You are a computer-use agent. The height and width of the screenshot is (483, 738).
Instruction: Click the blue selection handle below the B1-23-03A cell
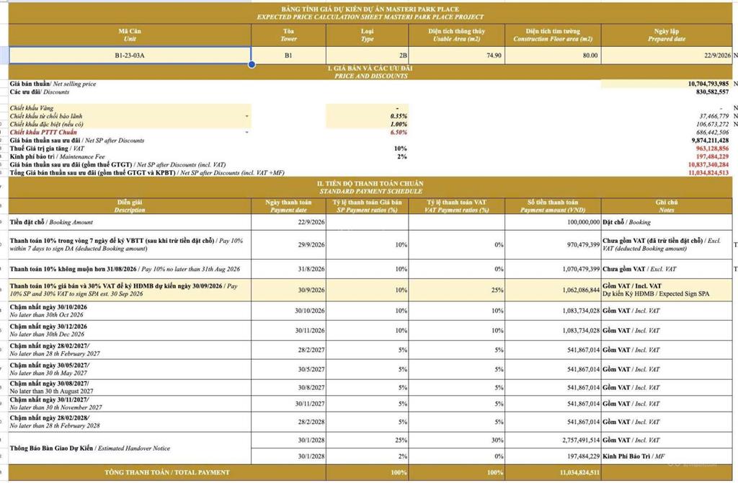click(x=252, y=64)
